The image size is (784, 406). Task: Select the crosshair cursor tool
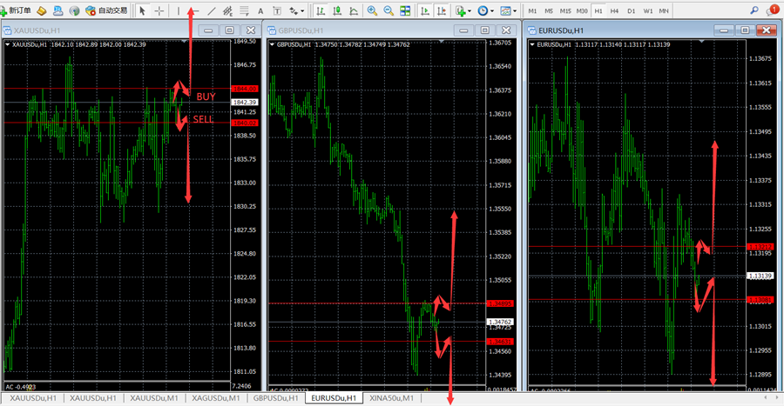[159, 10]
